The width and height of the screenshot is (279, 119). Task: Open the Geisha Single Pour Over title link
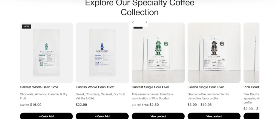(206, 87)
